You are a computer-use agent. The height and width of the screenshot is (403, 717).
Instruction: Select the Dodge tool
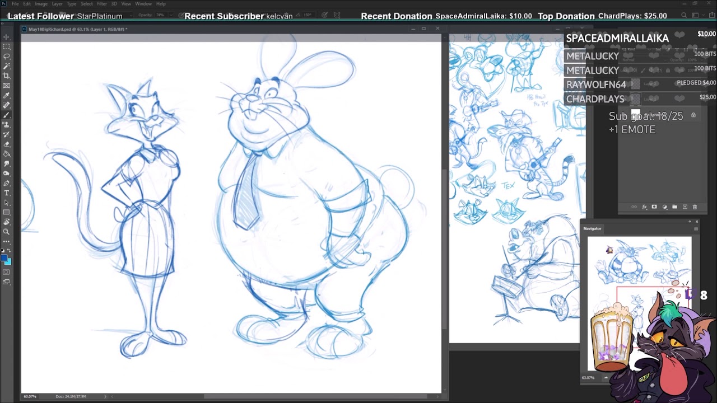point(7,173)
